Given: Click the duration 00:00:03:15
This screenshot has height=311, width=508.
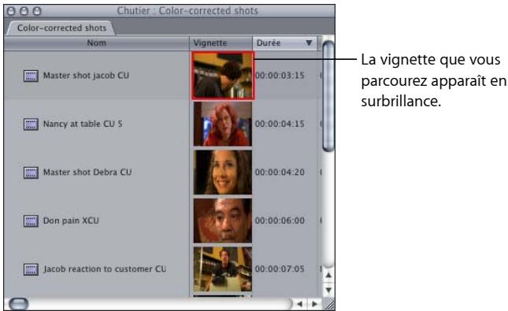Looking at the screenshot, I should tap(280, 76).
